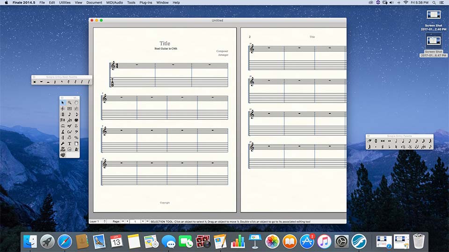Choose the half note in Simple Entry Palette
The height and width of the screenshot is (252, 449).
point(396,141)
